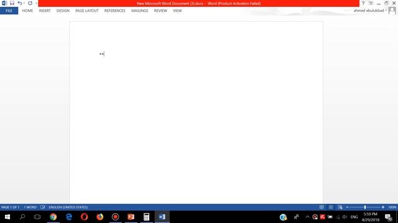Open the People icon in taskbar

point(296,217)
